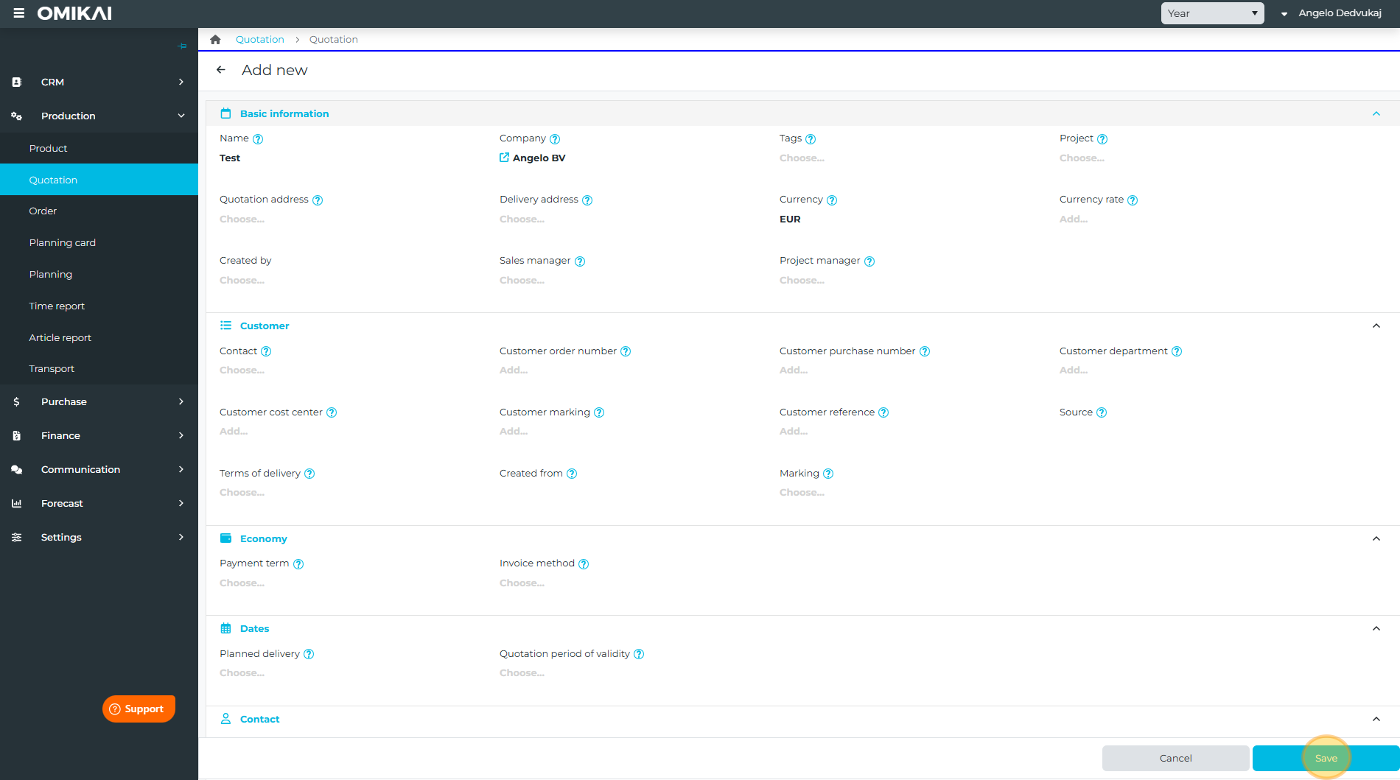
Task: Click the sidebar pin icon
Action: tap(182, 46)
